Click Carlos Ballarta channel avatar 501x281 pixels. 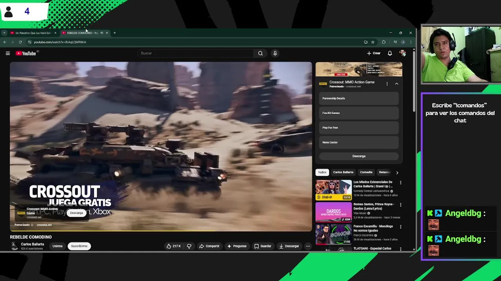[14, 246]
